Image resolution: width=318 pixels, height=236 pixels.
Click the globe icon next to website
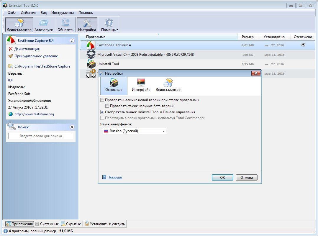click(x=11, y=114)
